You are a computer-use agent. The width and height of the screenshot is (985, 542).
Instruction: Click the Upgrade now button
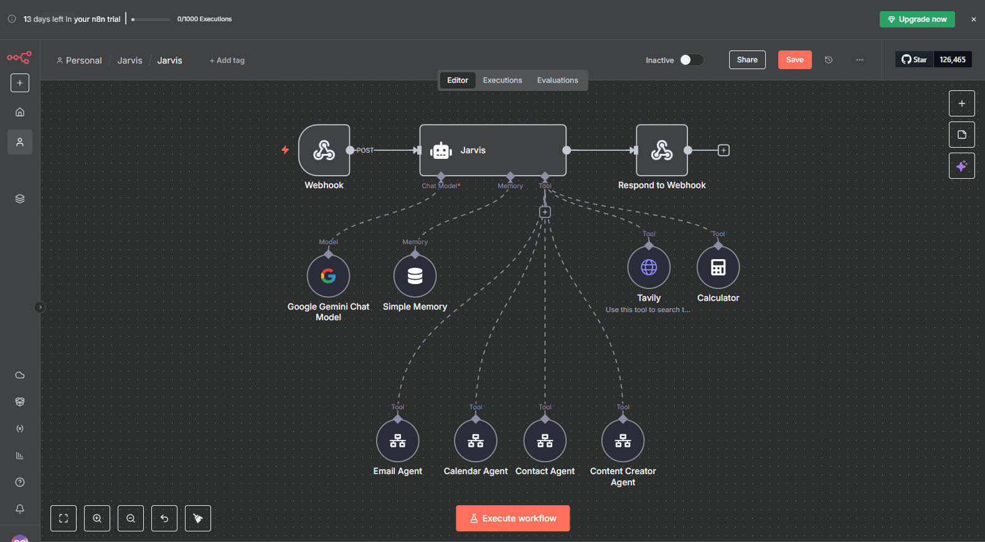click(917, 19)
